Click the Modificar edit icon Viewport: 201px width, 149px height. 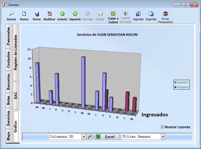click(x=49, y=14)
